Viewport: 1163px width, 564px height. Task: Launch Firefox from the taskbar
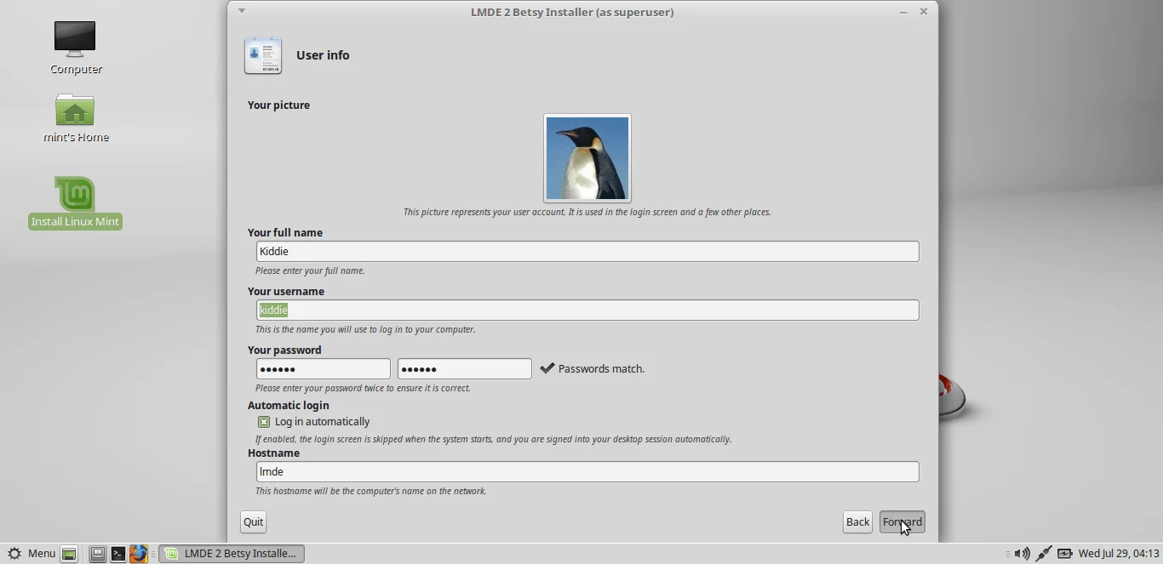coord(139,554)
